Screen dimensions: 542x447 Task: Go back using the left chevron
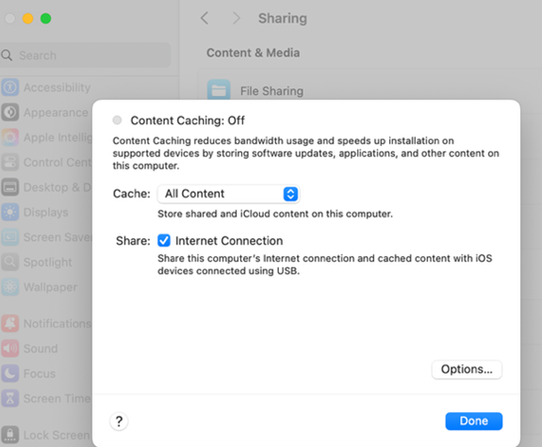point(205,18)
